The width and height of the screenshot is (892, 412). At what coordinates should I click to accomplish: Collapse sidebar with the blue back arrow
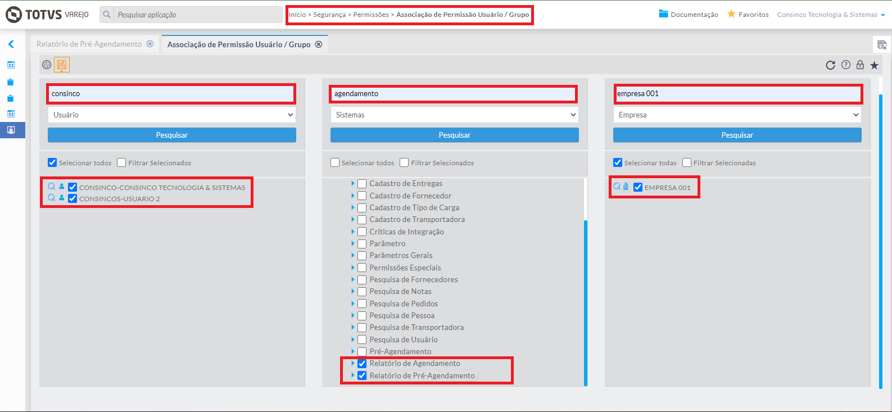click(x=11, y=44)
